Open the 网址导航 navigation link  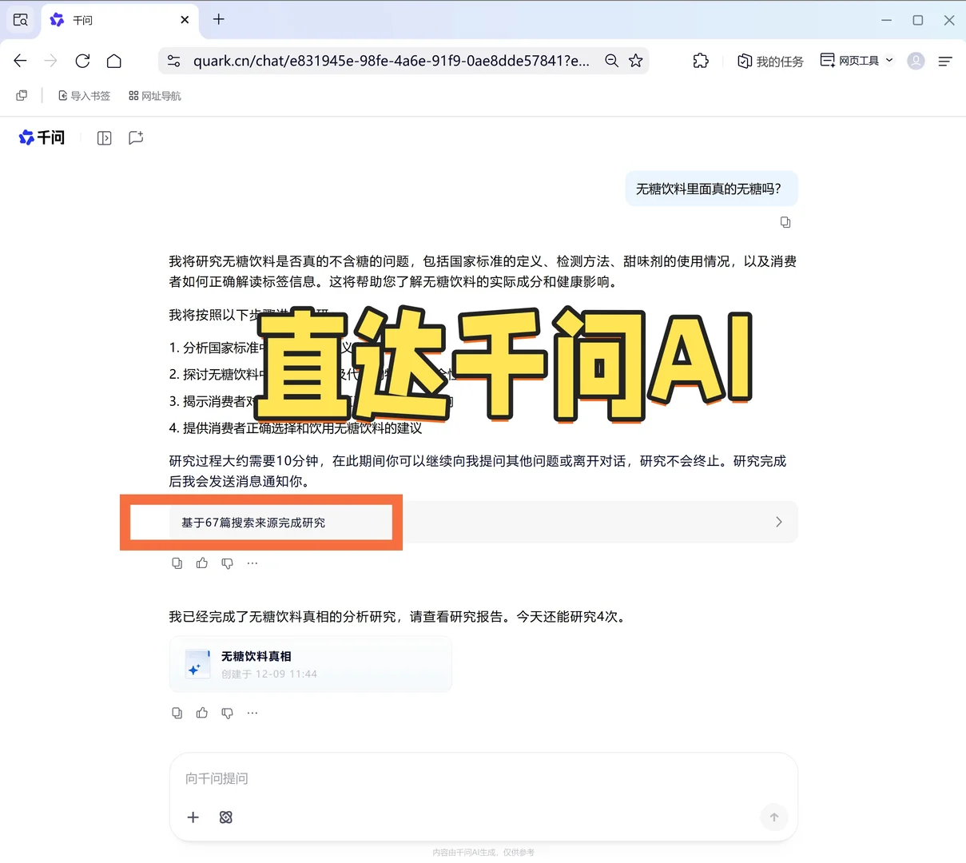point(155,95)
